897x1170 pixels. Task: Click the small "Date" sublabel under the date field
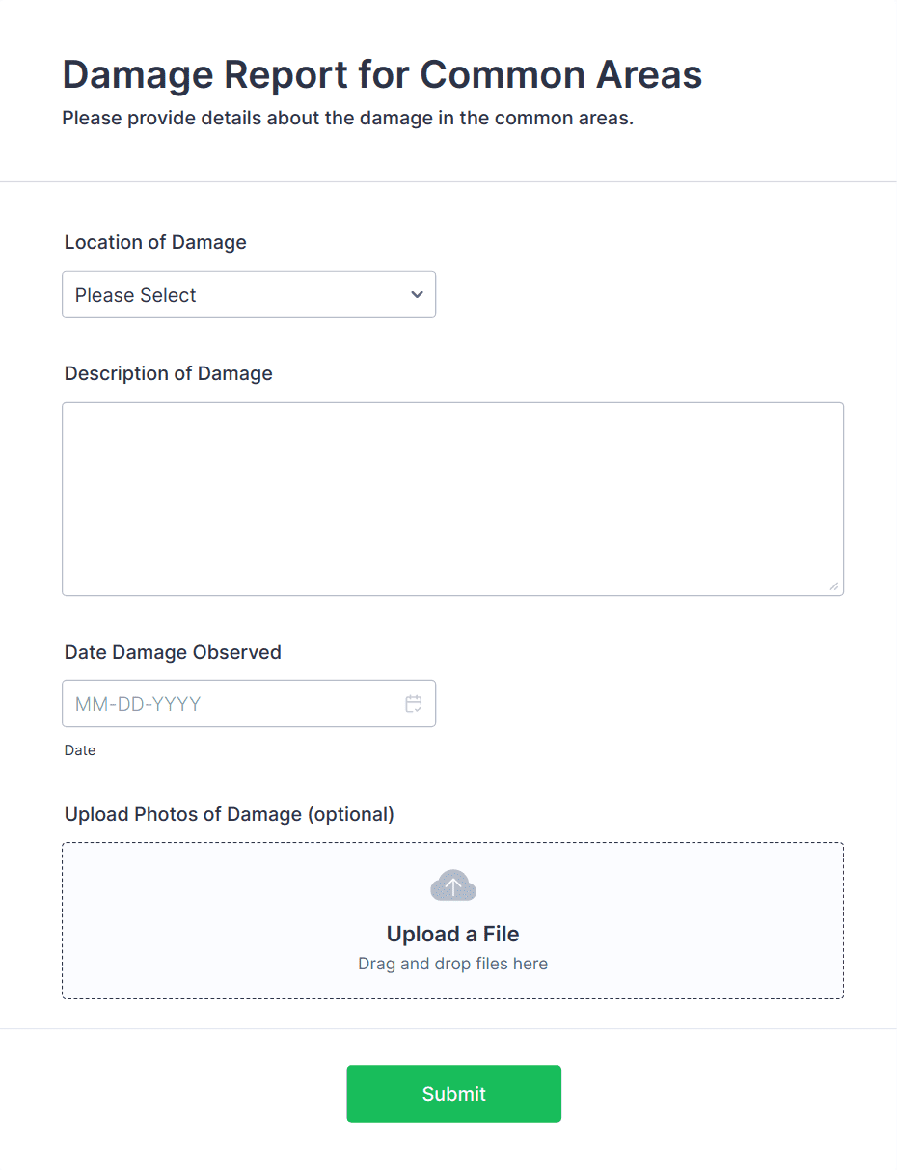pos(80,750)
